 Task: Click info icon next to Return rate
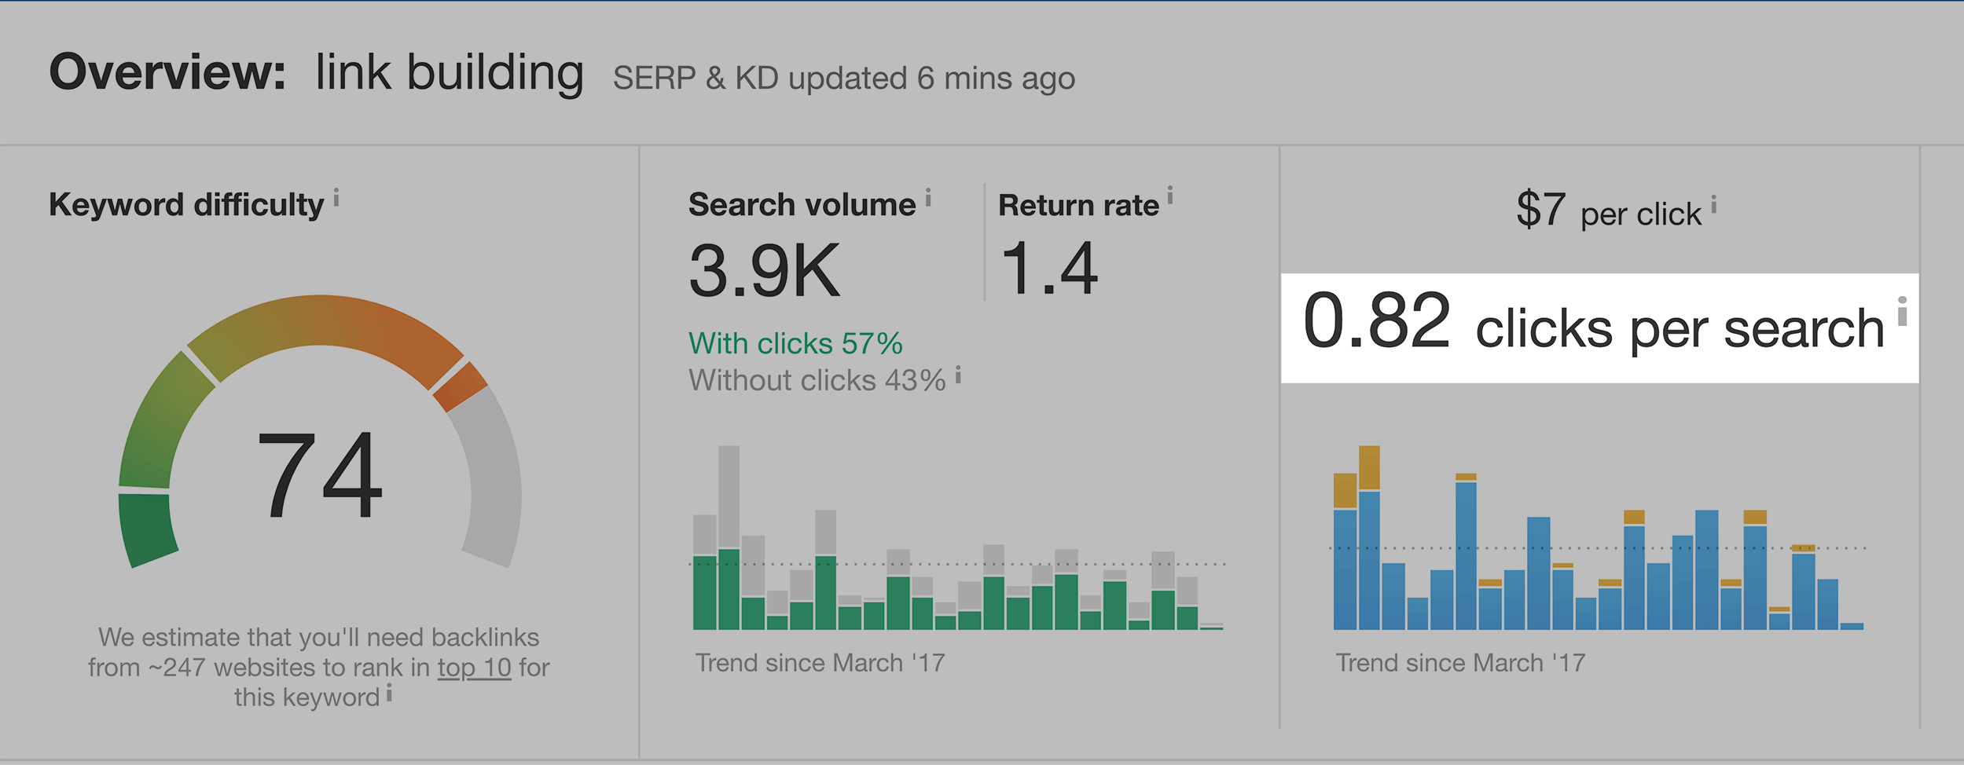click(1170, 195)
